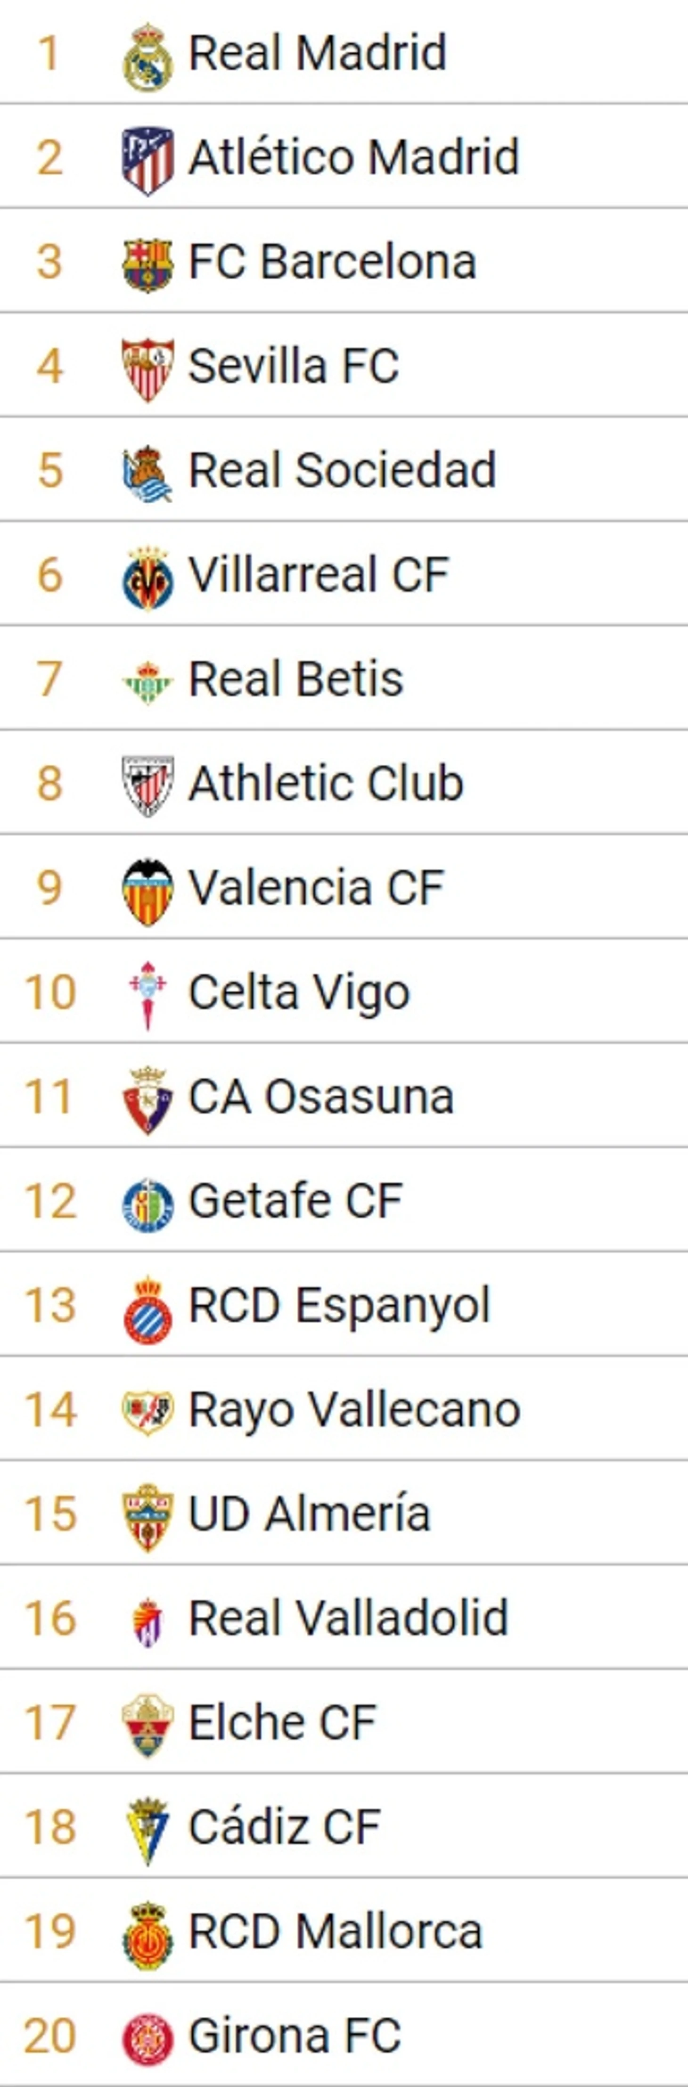The image size is (688, 2087).
Task: Open the Getafe CF team name
Action: click(x=296, y=1201)
